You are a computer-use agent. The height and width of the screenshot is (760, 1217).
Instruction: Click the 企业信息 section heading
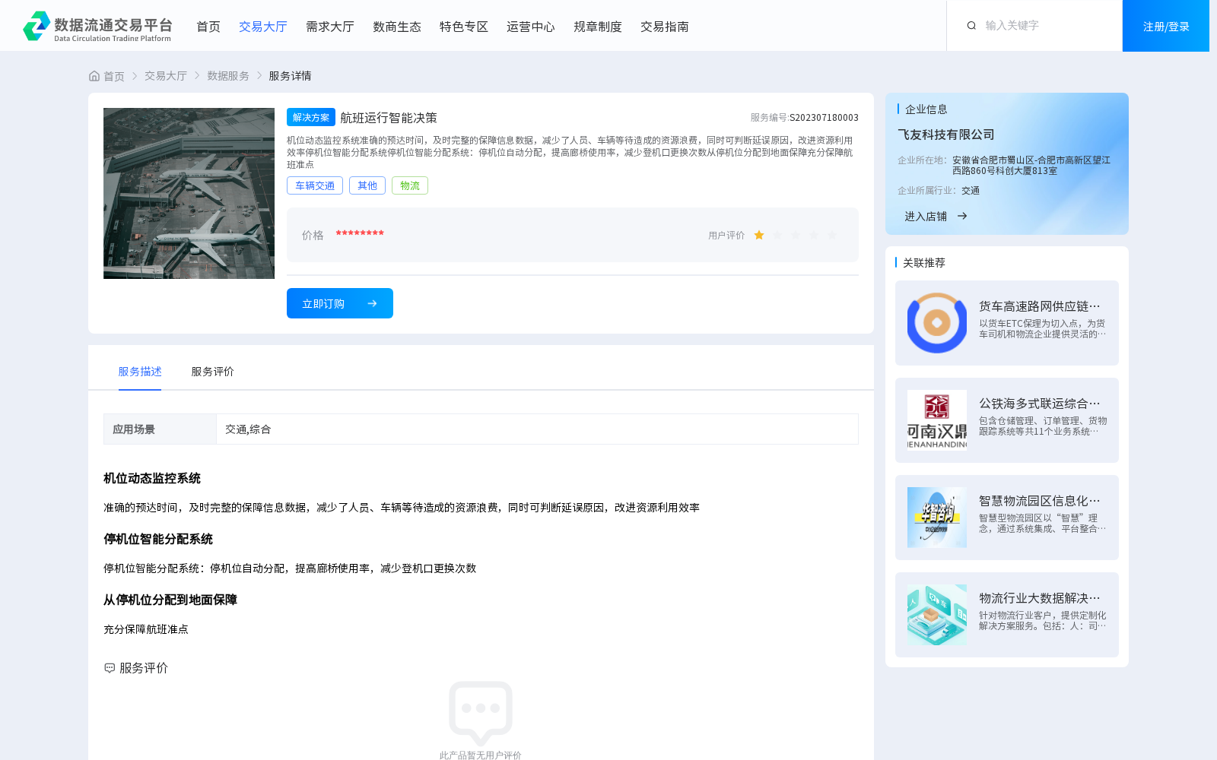[x=926, y=109]
